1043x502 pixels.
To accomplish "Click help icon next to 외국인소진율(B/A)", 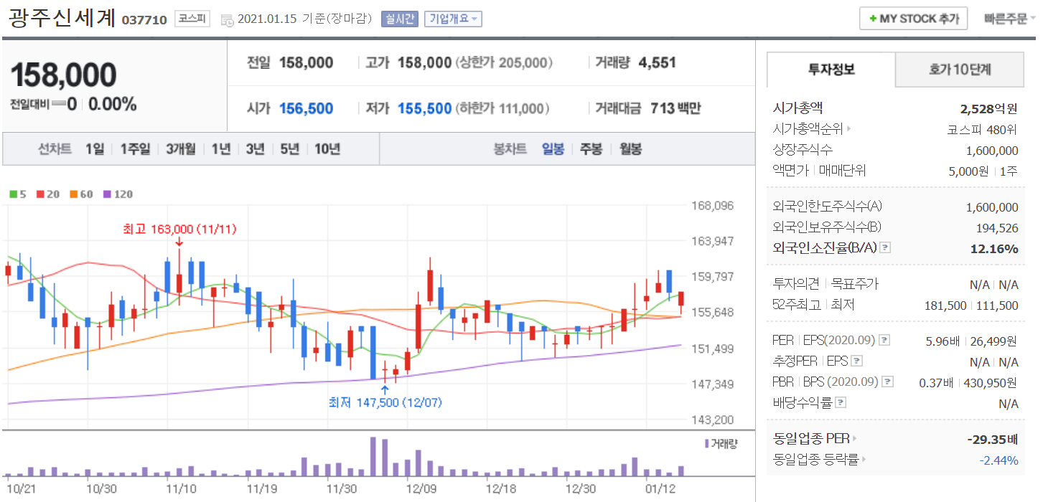I will tap(885, 248).
